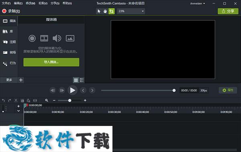241x152 pixels.
Task: Open the 属性 properties panel button
Action: [x=228, y=90]
